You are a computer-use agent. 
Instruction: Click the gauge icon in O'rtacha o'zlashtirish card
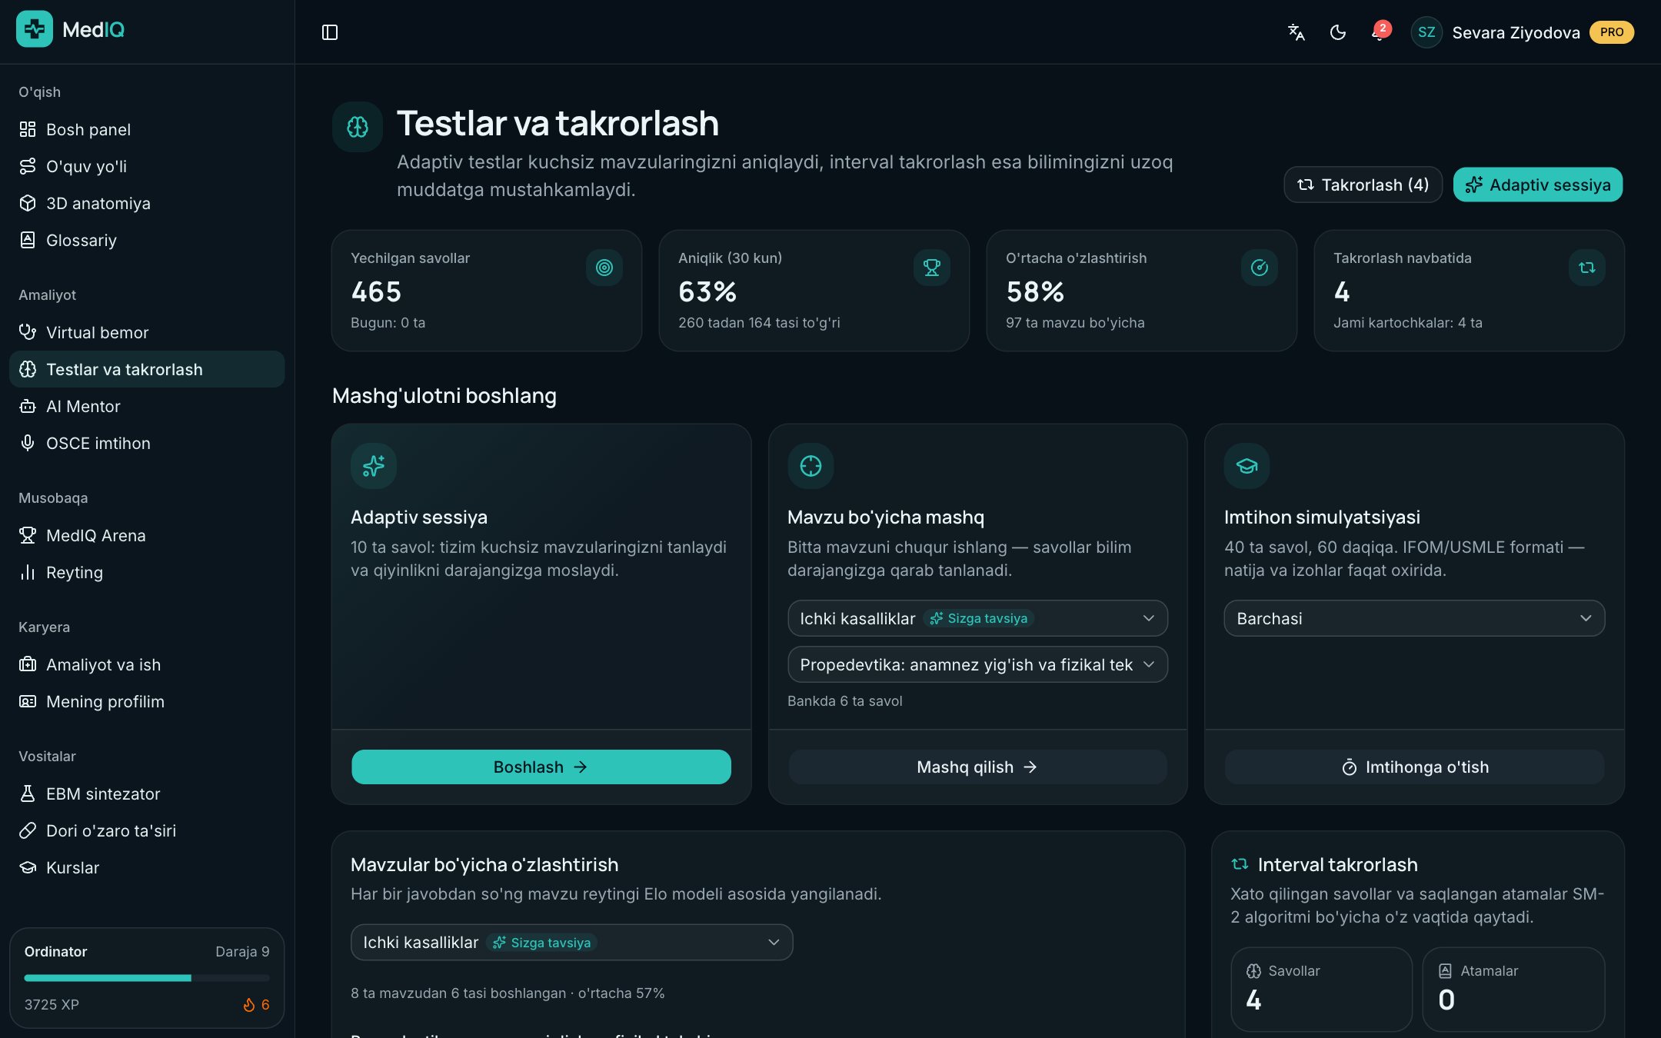click(x=1260, y=268)
